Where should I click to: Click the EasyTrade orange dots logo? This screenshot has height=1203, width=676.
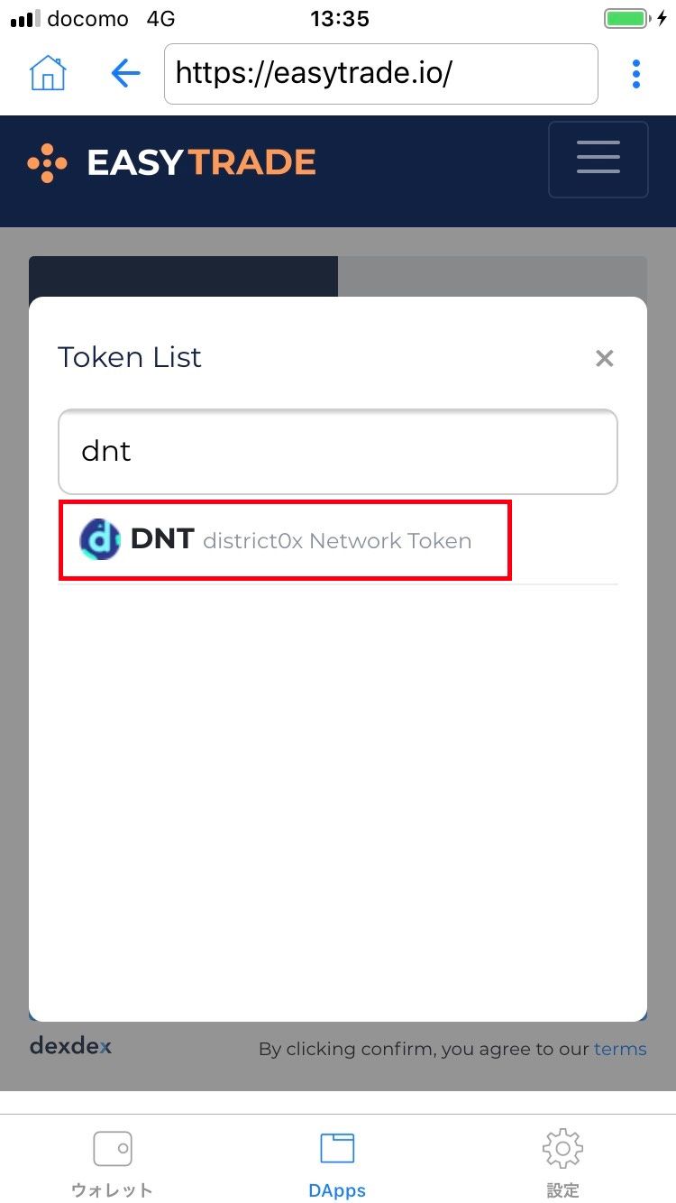point(47,162)
